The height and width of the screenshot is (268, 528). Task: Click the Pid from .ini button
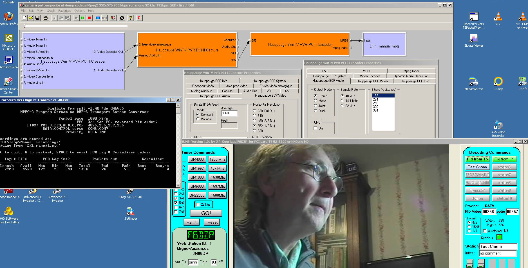(x=504, y=159)
